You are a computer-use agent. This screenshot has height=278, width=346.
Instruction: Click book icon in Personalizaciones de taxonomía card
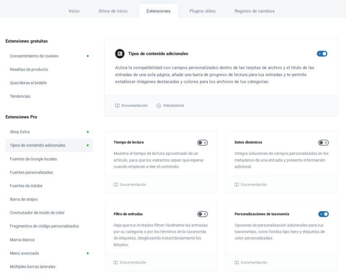237,262
